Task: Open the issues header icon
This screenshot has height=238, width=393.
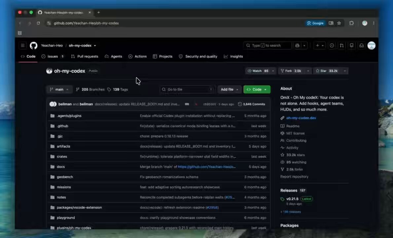Action: click(x=332, y=45)
